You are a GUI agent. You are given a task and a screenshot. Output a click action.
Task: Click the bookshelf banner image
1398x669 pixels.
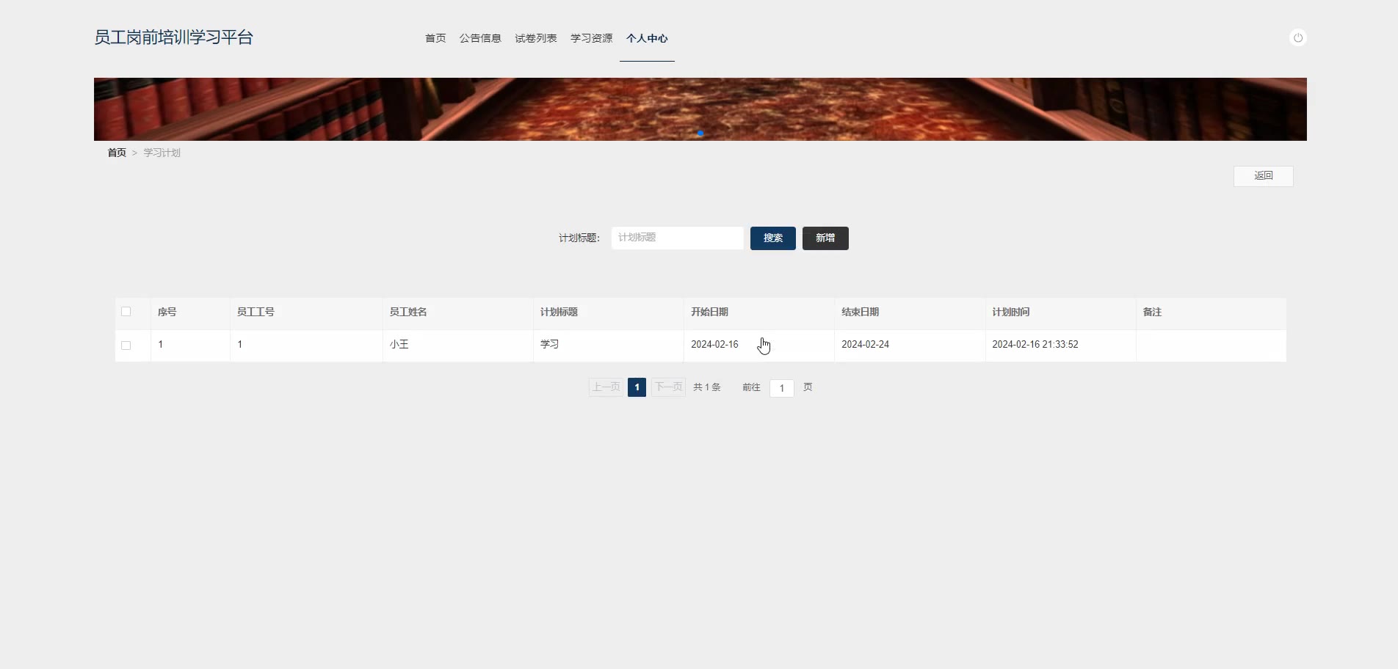tap(700, 109)
